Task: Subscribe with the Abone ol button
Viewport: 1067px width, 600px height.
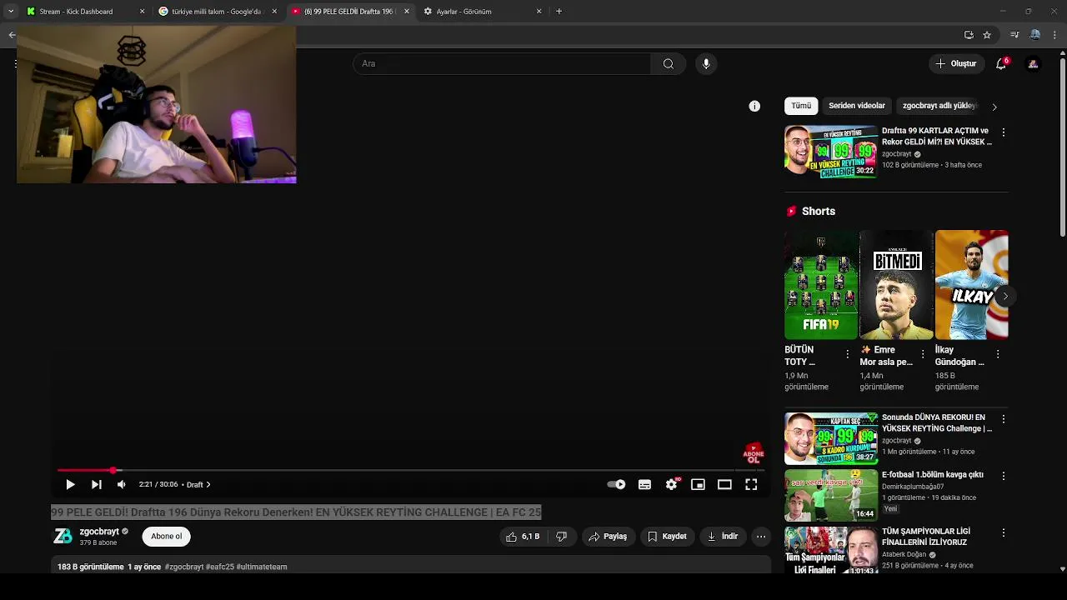Action: pos(166,536)
